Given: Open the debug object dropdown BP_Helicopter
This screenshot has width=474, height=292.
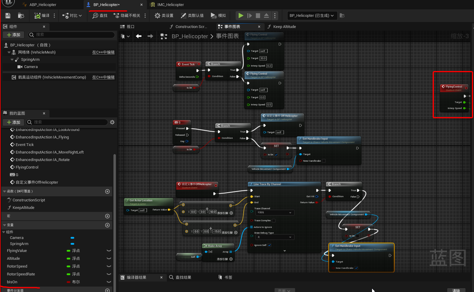Looking at the screenshot, I should pyautogui.click(x=312, y=16).
